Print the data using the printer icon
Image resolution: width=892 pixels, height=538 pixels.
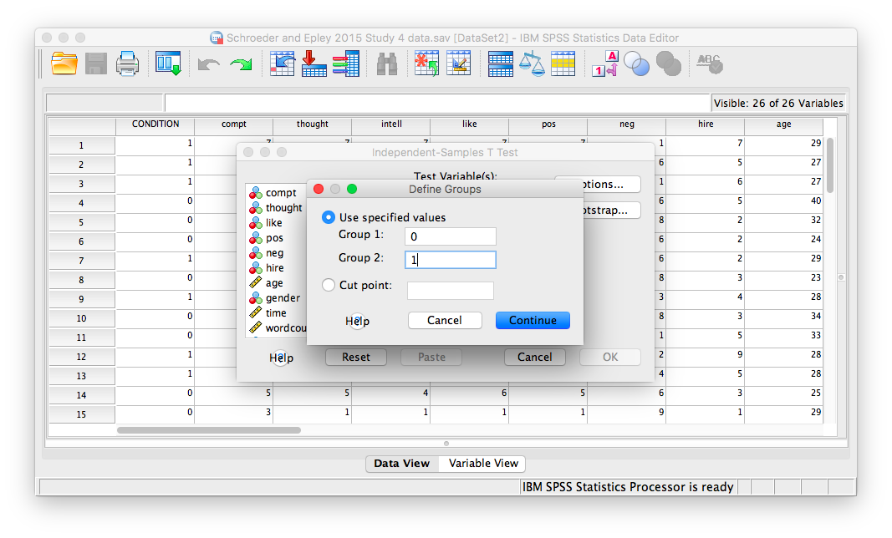point(127,63)
